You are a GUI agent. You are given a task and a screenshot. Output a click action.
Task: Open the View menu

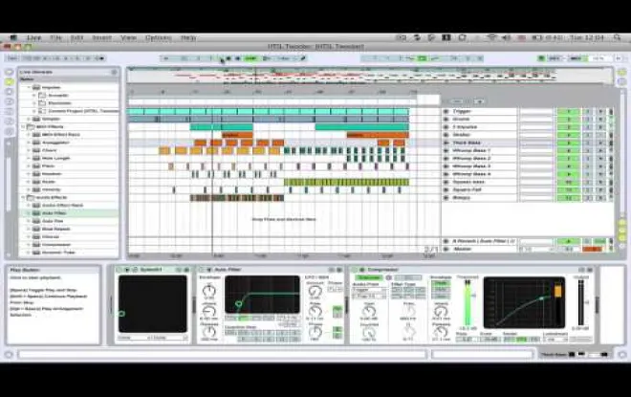(128, 38)
